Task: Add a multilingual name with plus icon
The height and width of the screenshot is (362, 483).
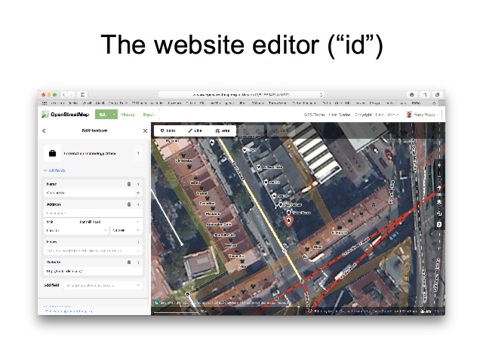Action: 138,193
